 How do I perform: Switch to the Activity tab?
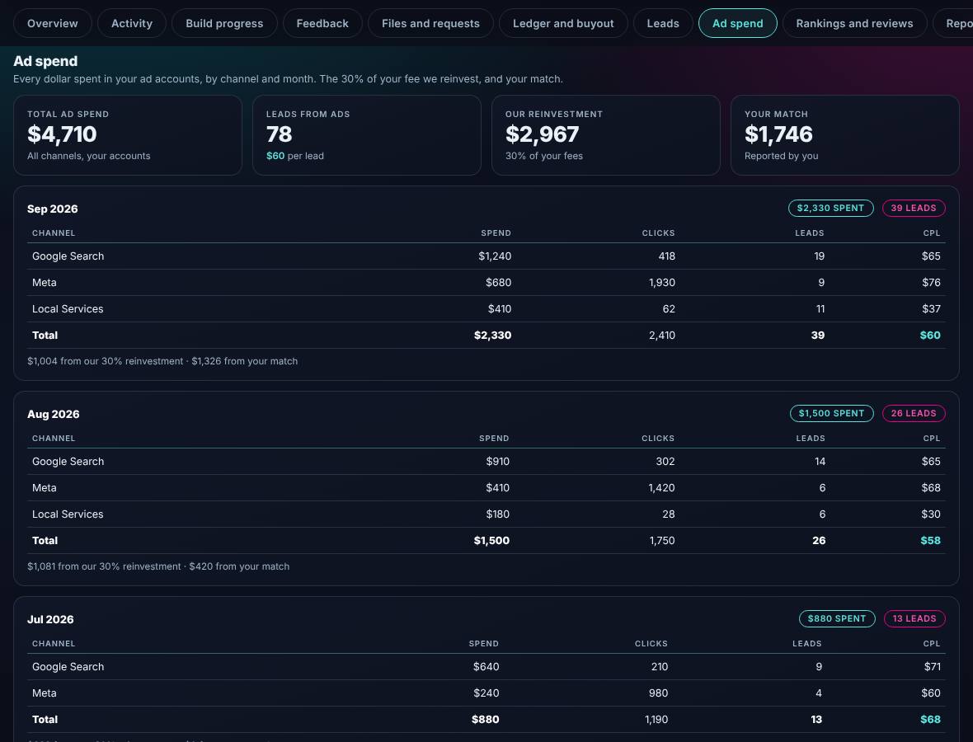point(132,24)
